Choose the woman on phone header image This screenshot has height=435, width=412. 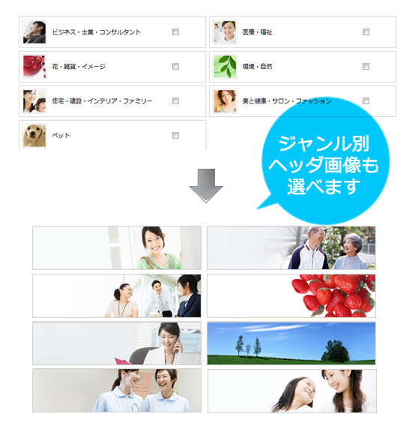(117, 343)
